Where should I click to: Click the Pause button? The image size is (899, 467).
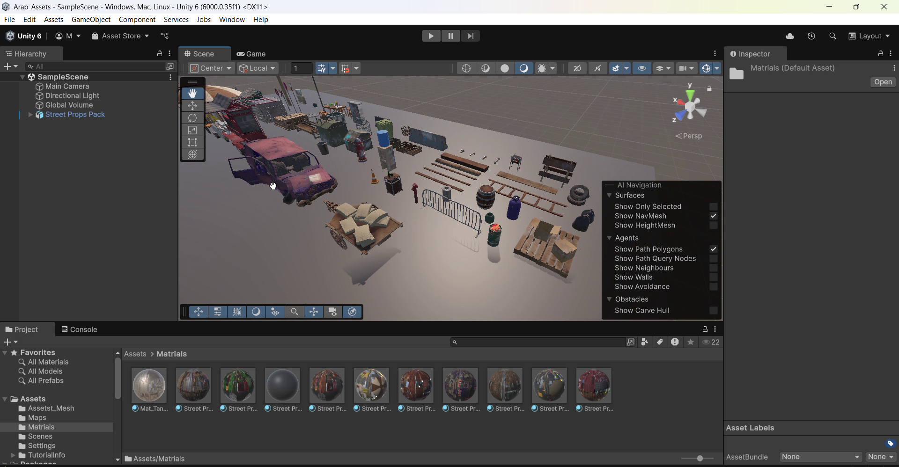[x=450, y=36]
